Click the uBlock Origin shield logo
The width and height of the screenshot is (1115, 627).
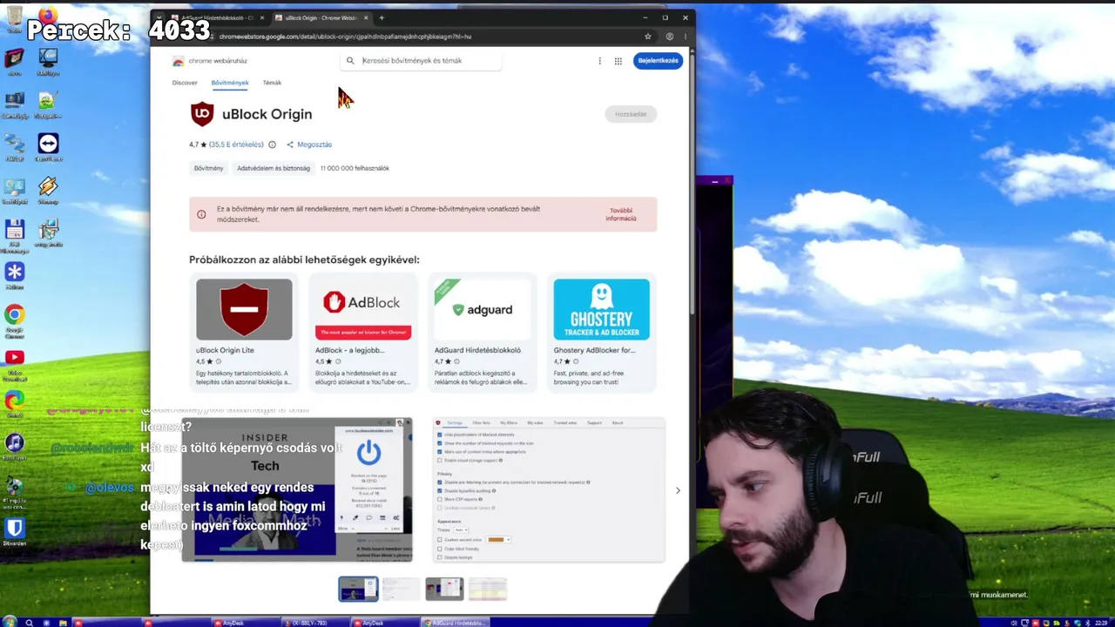coord(202,114)
